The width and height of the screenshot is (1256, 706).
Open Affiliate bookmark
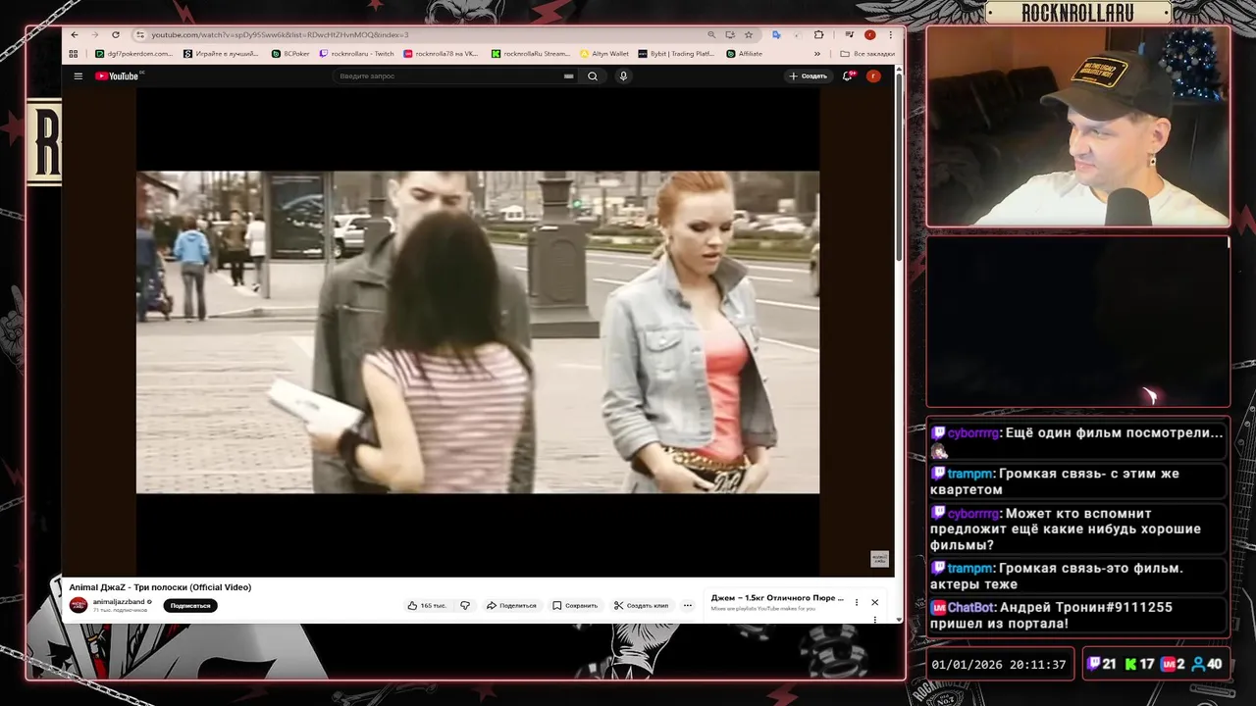pyautogui.click(x=744, y=54)
